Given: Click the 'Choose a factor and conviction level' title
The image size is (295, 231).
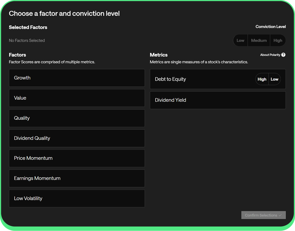Looking at the screenshot, I should (64, 14).
